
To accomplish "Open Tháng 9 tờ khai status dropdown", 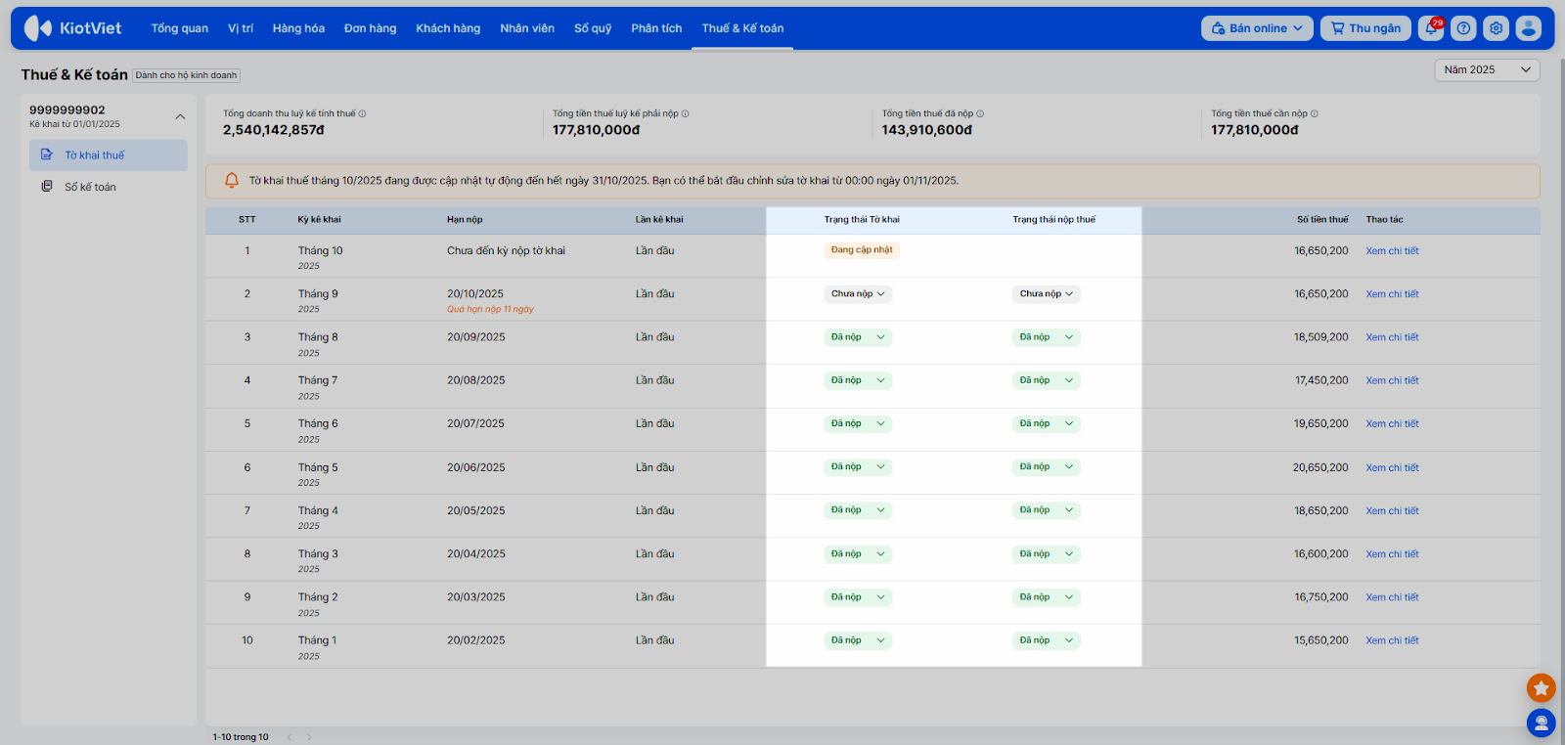I will (858, 294).
